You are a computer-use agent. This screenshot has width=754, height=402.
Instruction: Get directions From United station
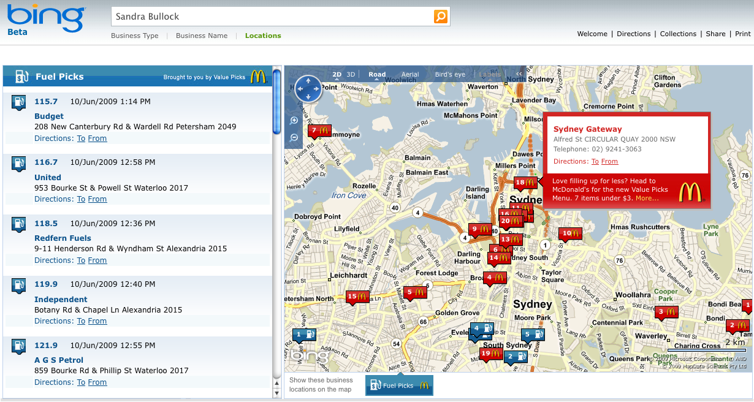(97, 199)
